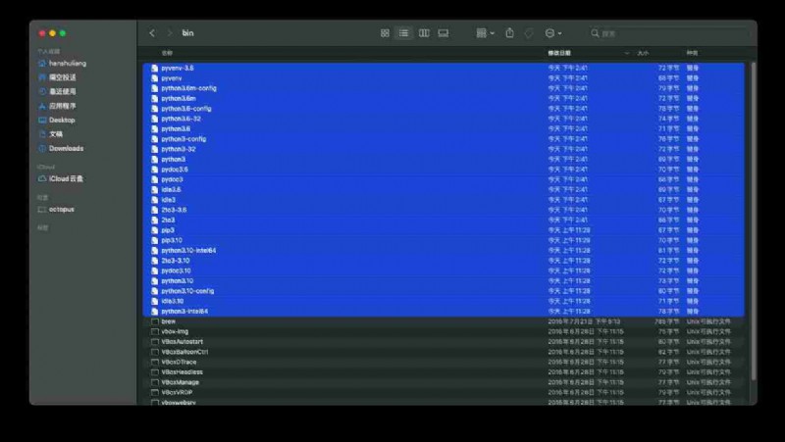785x442 pixels.
Task: Click the cloud icon for iCloud 云盘
Action: point(42,178)
